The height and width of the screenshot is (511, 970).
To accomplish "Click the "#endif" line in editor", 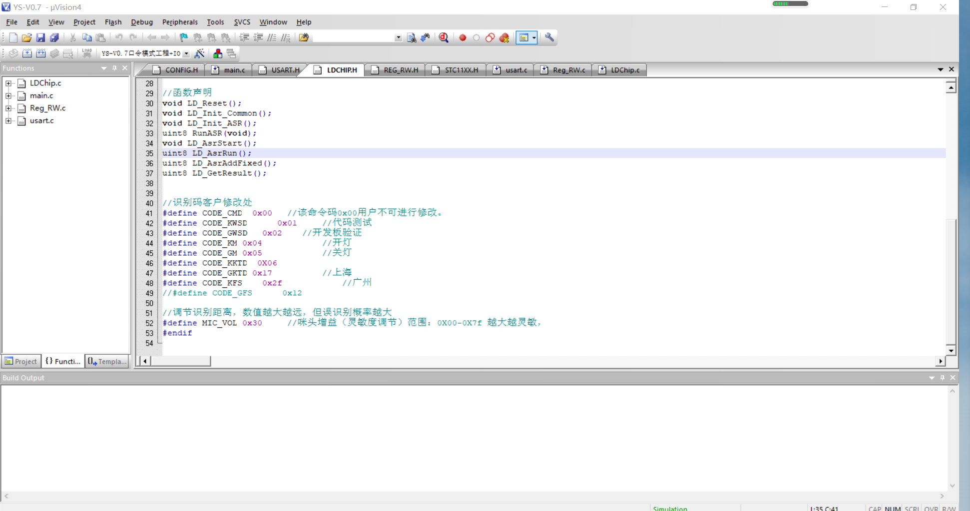I will coord(177,333).
